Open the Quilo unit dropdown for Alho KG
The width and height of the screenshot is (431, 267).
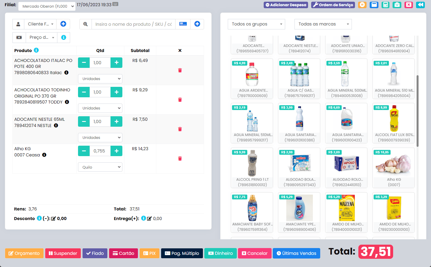100,167
